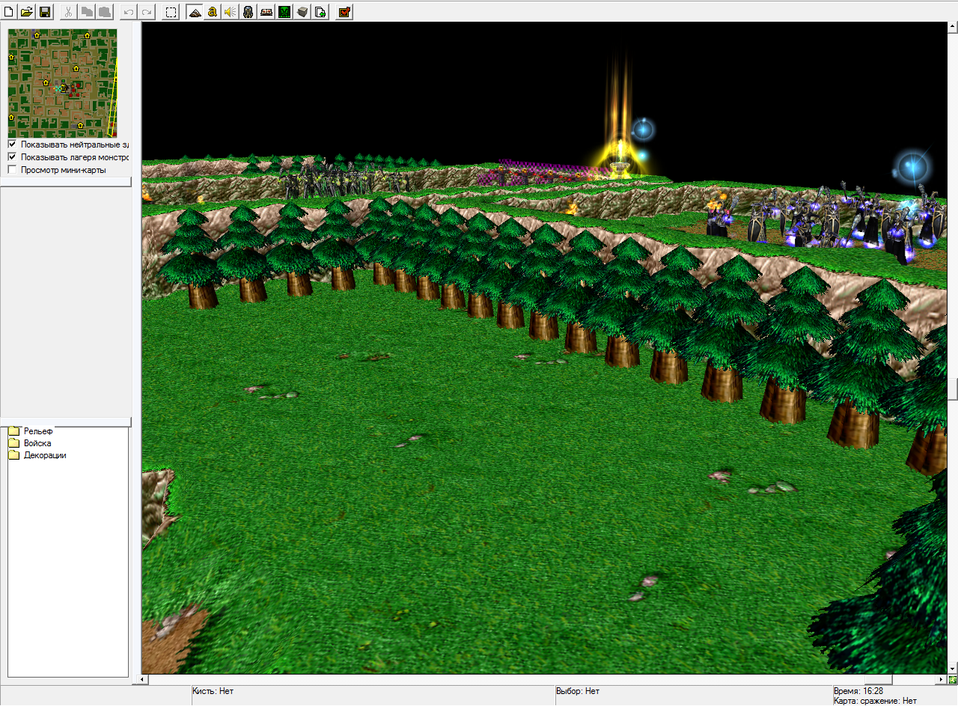
Task: Activate the dashed-rectangle selection brush
Action: click(x=171, y=12)
